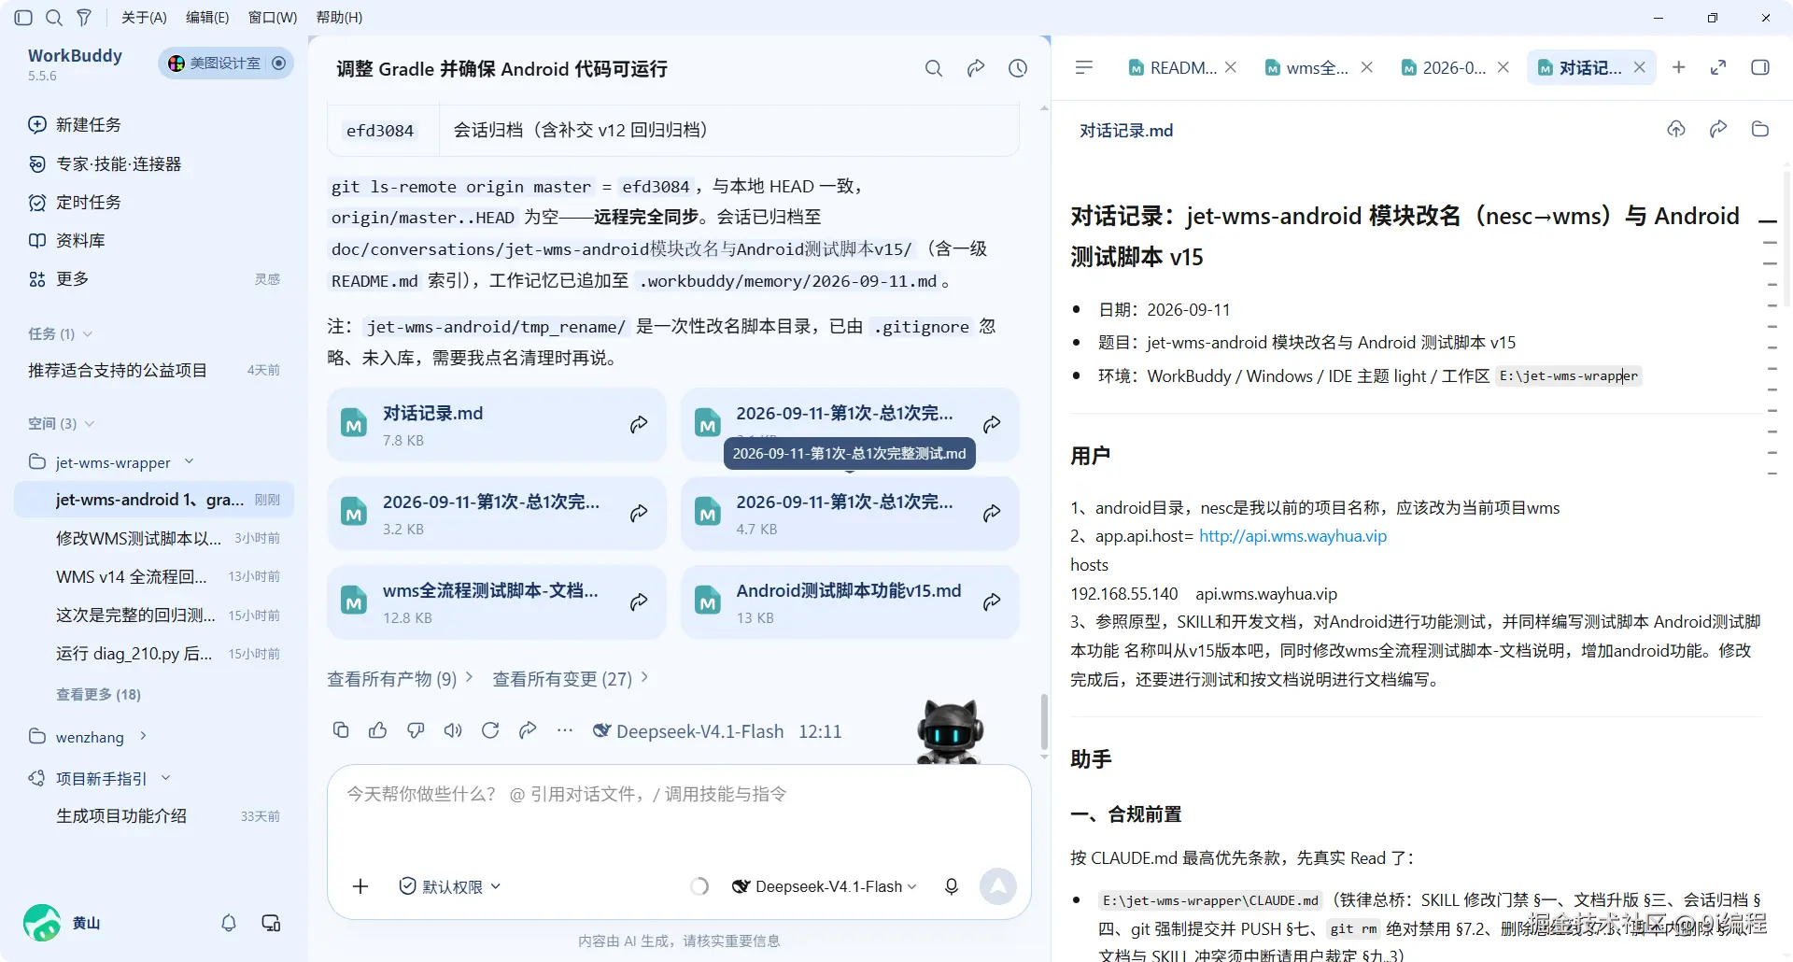
Task: Open more actions ellipsis for response
Action: point(565,730)
